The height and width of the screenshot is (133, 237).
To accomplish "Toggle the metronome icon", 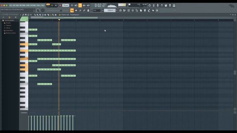I will point(72,6).
